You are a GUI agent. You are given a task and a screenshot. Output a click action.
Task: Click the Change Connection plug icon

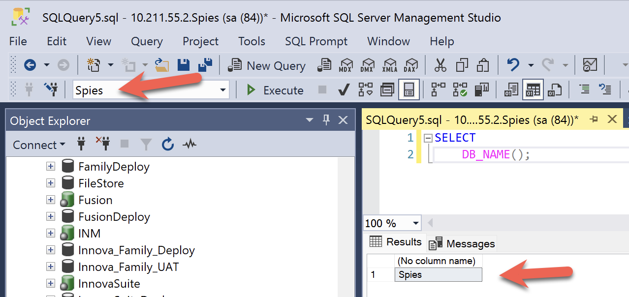(51, 89)
